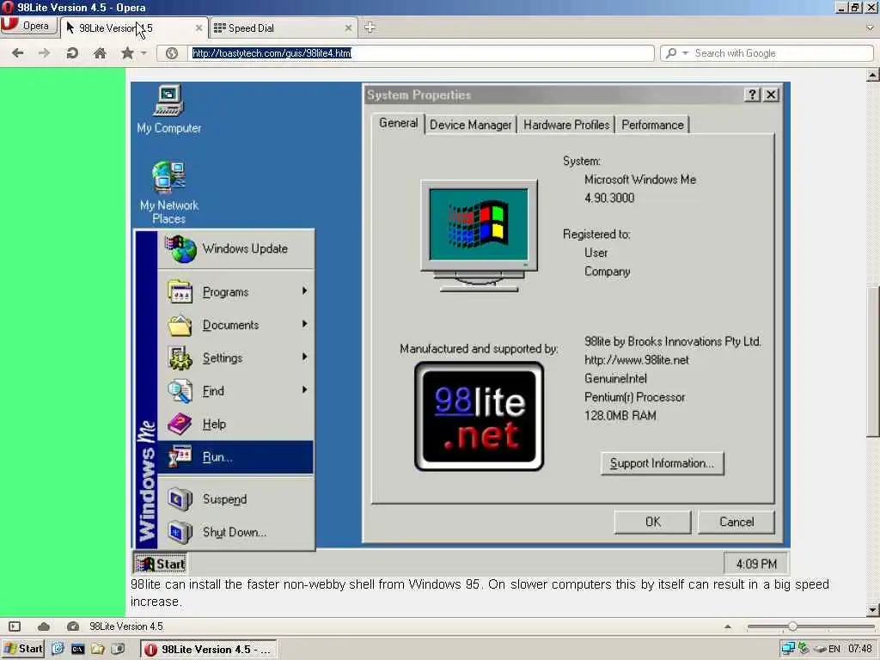Screen dimensions: 880x660
Task: Open the XP taskbar Start button at the bottom of the screen
Action: (23, 649)
